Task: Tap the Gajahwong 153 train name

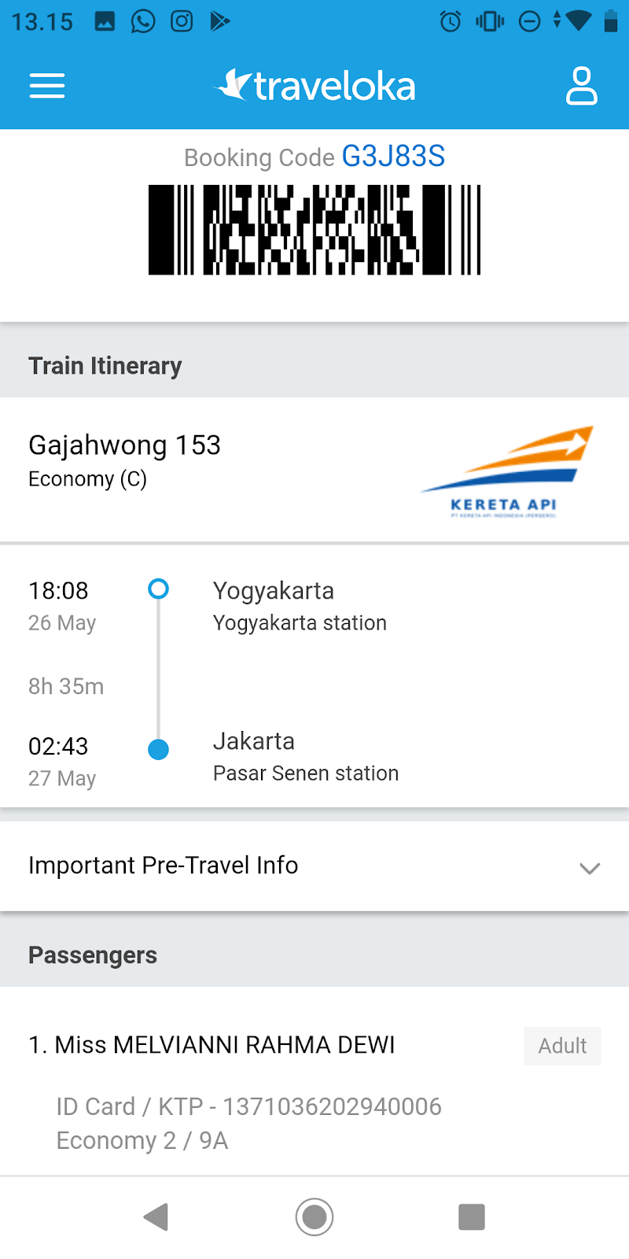Action: pyautogui.click(x=124, y=445)
